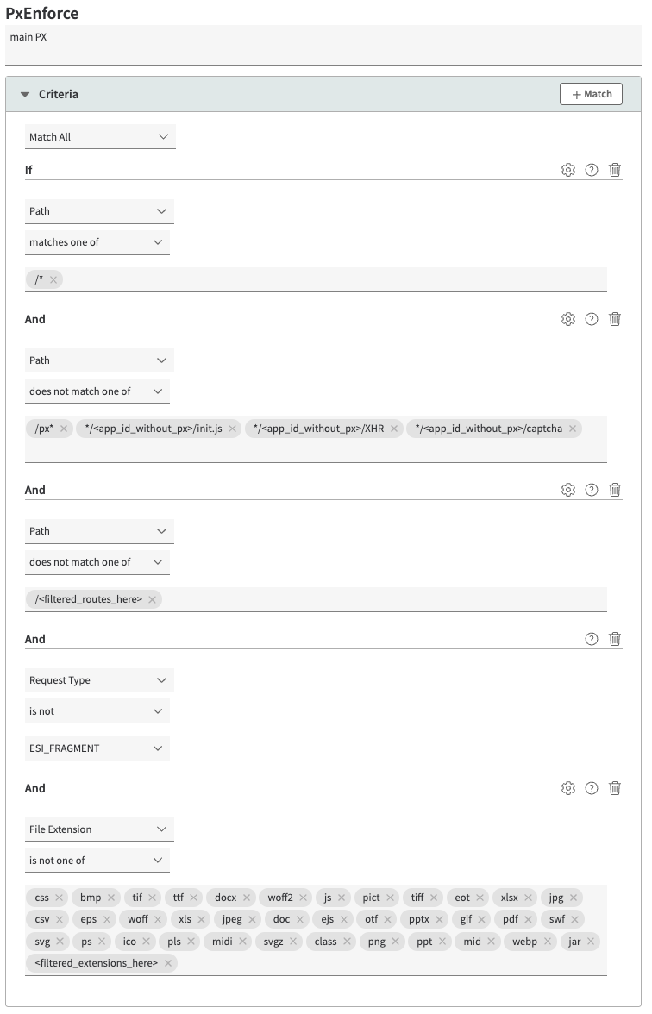
Task: Open the Match All dropdown
Action: click(100, 137)
